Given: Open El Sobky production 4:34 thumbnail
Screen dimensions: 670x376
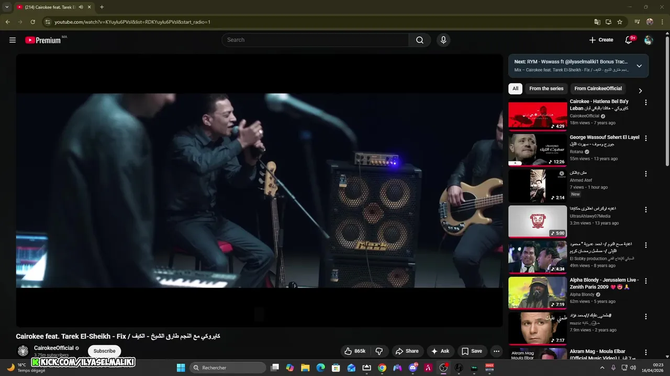Looking at the screenshot, I should [x=538, y=257].
